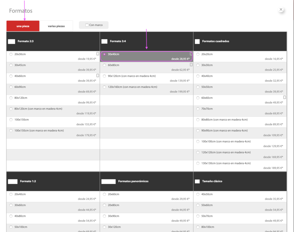Click the small icon beside 60x60cm
294x232 pixels.
[285, 97]
